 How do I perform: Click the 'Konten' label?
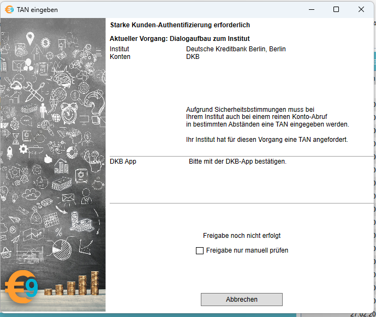(x=120, y=57)
